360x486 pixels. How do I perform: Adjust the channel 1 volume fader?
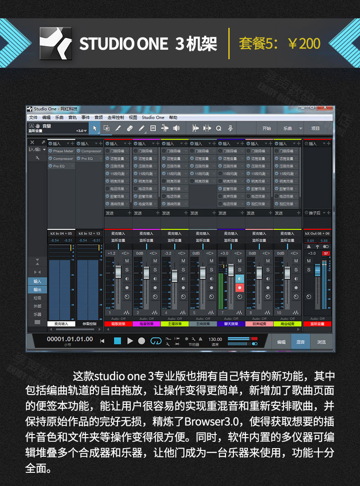click(x=118, y=272)
